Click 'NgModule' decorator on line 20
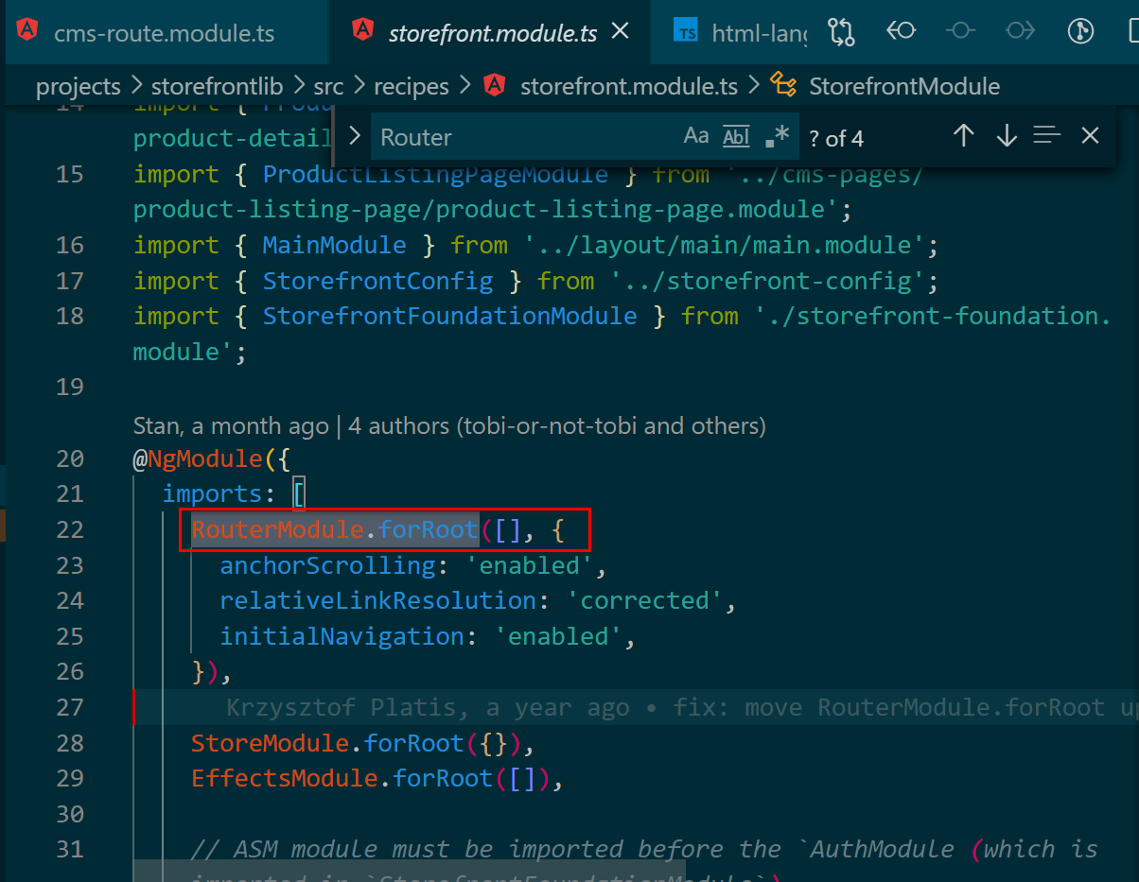The width and height of the screenshot is (1139, 882). click(x=205, y=458)
